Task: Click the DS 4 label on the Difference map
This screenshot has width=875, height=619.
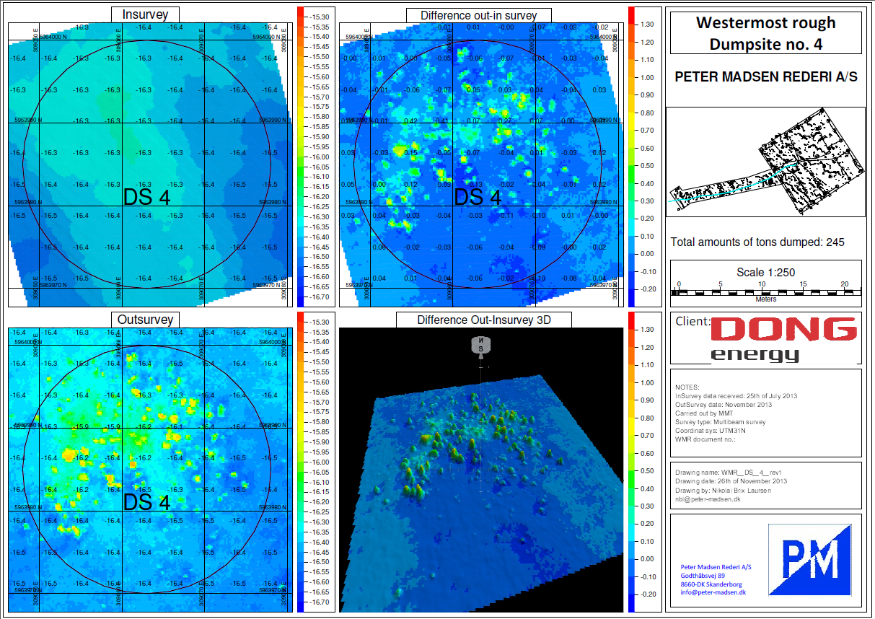Action: point(478,196)
